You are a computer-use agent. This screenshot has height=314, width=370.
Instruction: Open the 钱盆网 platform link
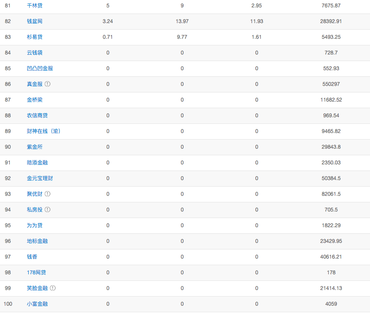(x=35, y=21)
